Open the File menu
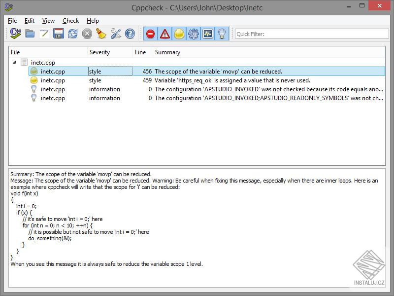The image size is (394, 296). pyautogui.click(x=12, y=21)
